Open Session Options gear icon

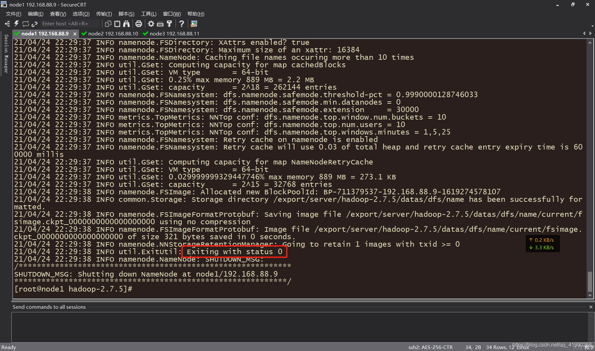pos(151,24)
